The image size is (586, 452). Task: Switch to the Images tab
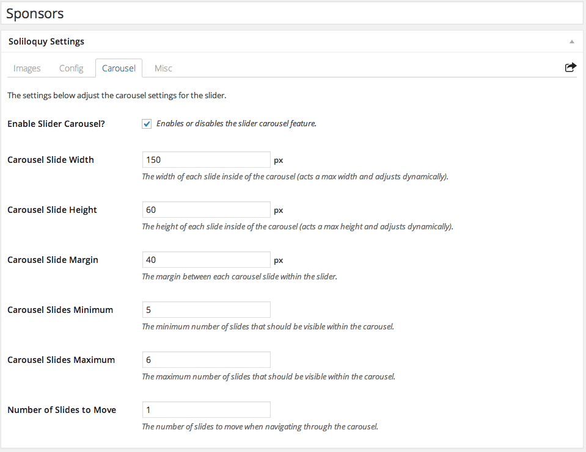tap(27, 68)
